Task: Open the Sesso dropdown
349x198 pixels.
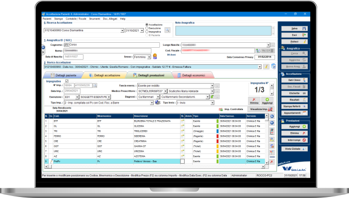Action: point(149,57)
